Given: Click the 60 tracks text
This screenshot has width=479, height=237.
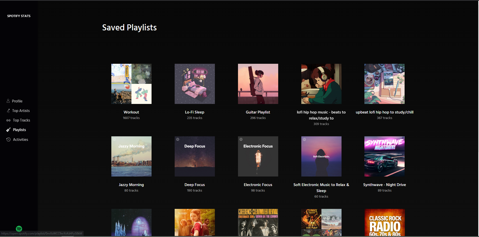Looking at the screenshot, I should point(321,197).
